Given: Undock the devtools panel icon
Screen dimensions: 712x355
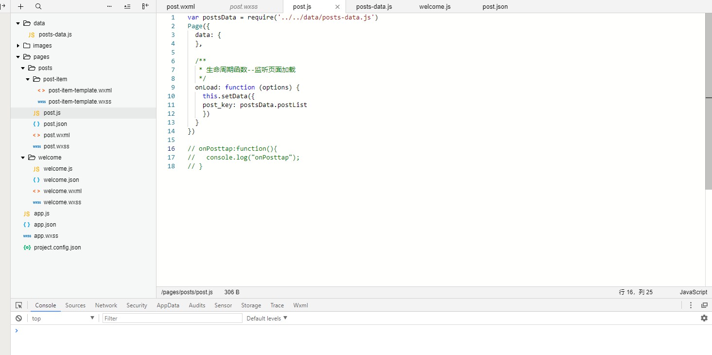Looking at the screenshot, I should click(x=704, y=305).
